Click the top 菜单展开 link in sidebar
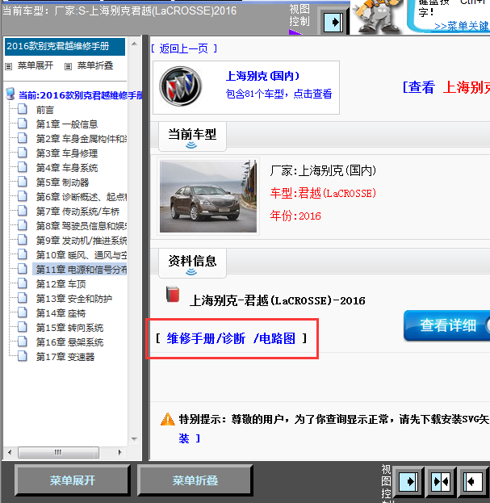This screenshot has width=490, height=503. 36,65
